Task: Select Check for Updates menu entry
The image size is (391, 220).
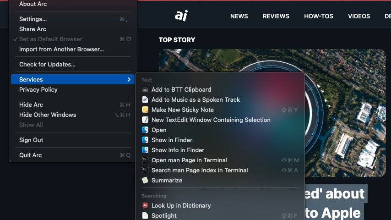Action: click(x=47, y=65)
